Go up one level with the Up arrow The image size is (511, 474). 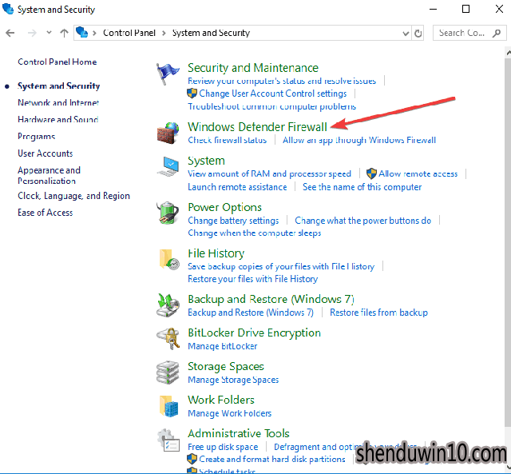[x=64, y=33]
